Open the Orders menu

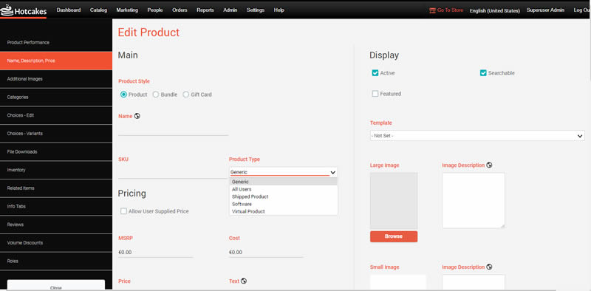(180, 10)
